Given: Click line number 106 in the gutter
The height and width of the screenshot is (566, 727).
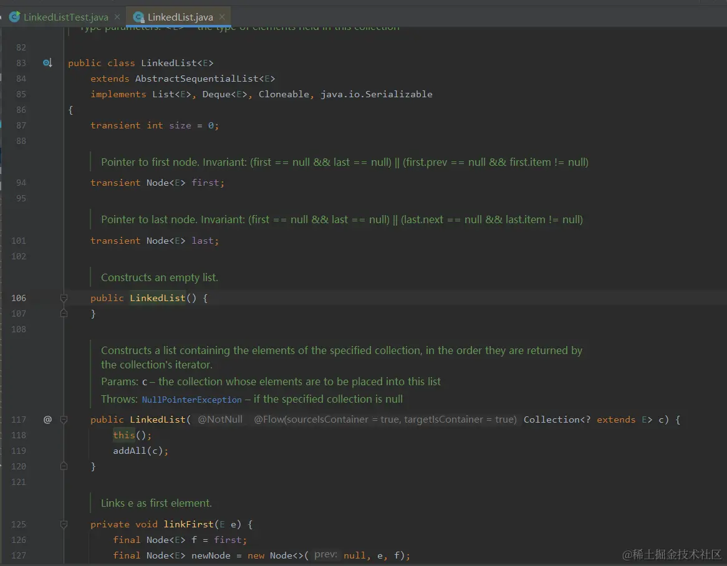Looking at the screenshot, I should [x=19, y=298].
